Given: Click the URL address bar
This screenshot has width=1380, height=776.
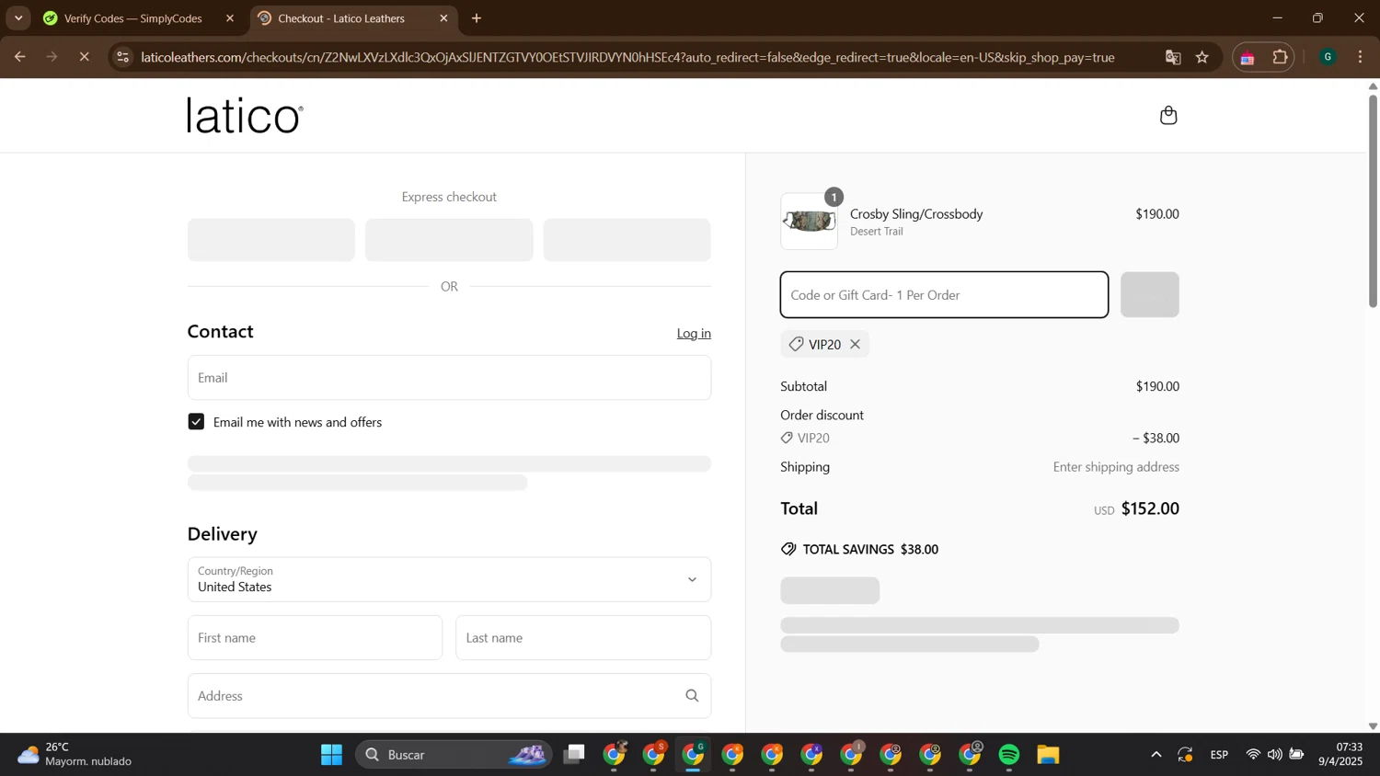Looking at the screenshot, I should pos(627,57).
